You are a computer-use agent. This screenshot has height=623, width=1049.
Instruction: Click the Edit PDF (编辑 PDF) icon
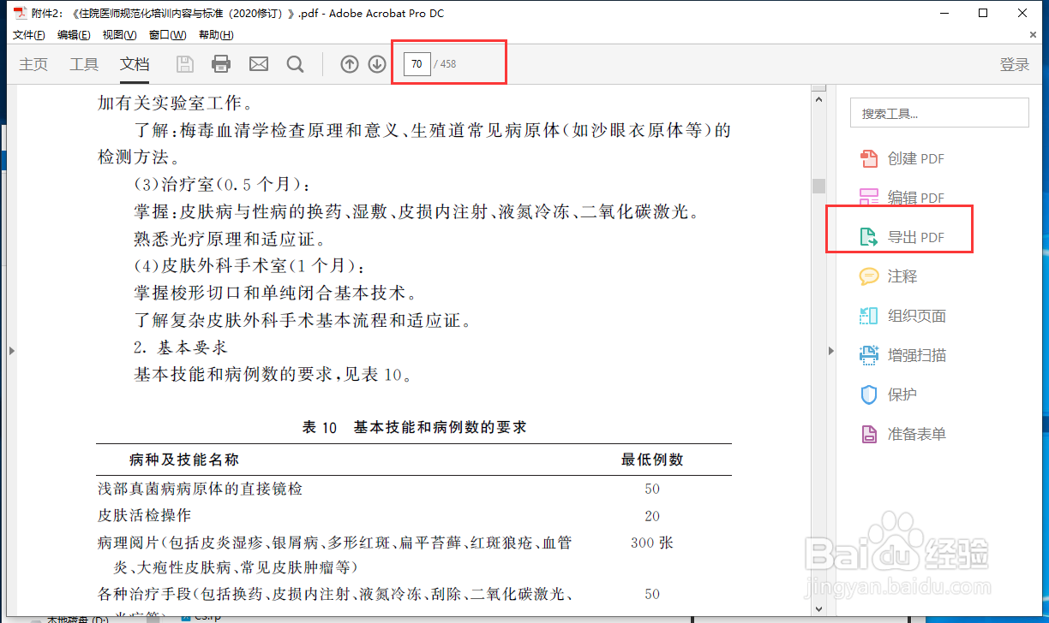click(x=869, y=198)
